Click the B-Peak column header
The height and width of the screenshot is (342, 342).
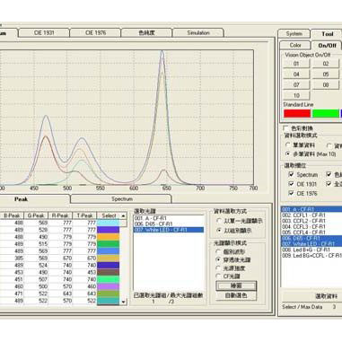pos(12,215)
